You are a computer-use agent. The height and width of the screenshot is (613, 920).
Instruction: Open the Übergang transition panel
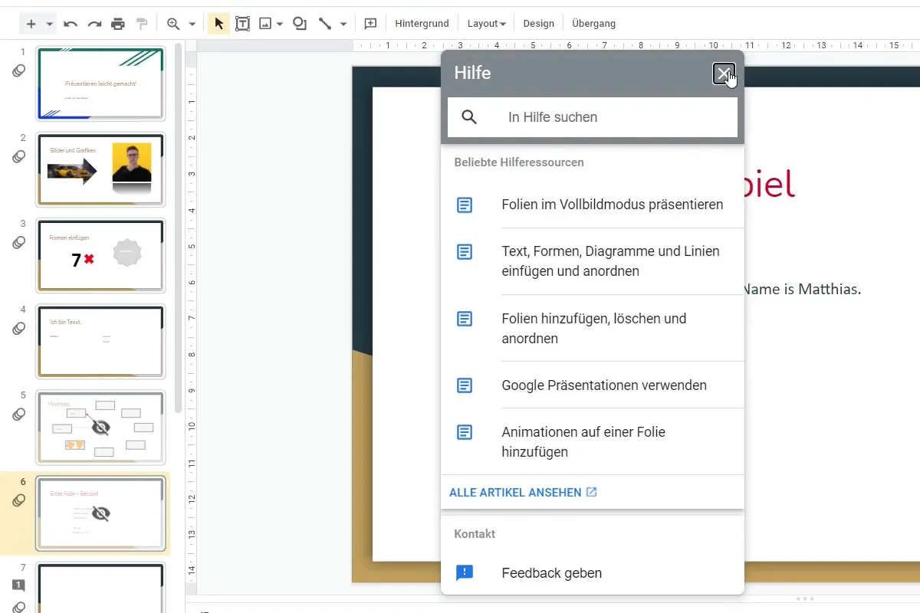point(593,24)
